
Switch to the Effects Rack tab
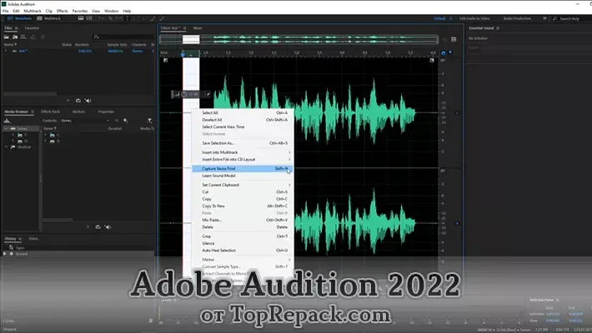(x=51, y=112)
